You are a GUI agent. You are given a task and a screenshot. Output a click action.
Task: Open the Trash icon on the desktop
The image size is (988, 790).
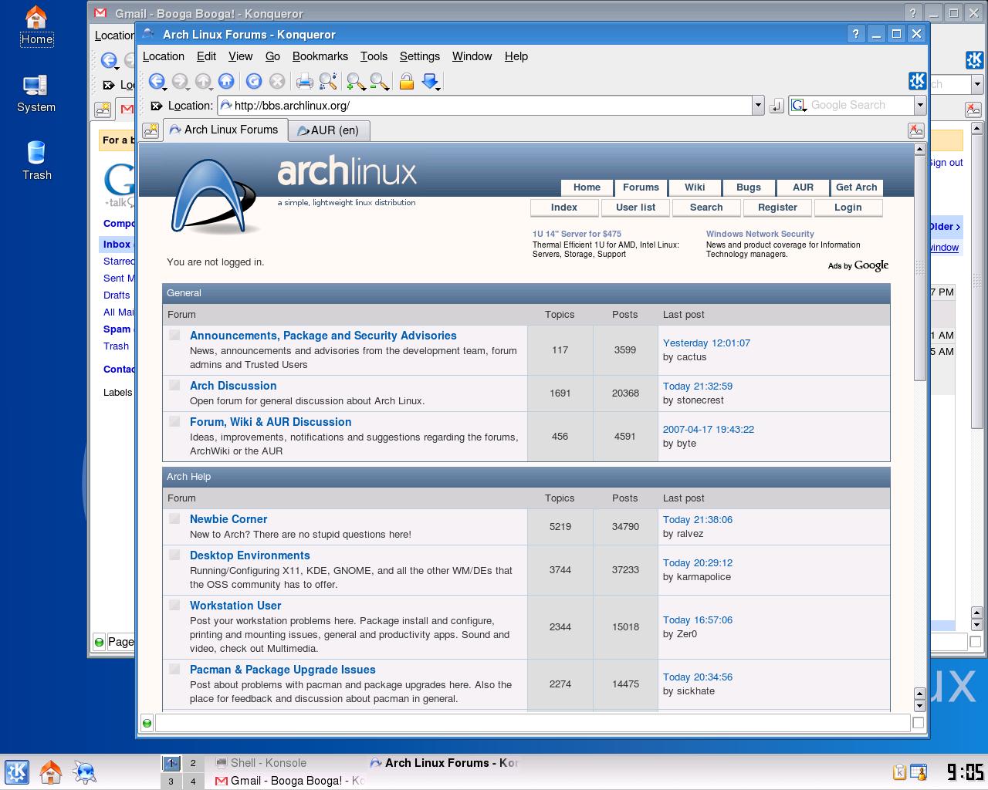tap(36, 161)
